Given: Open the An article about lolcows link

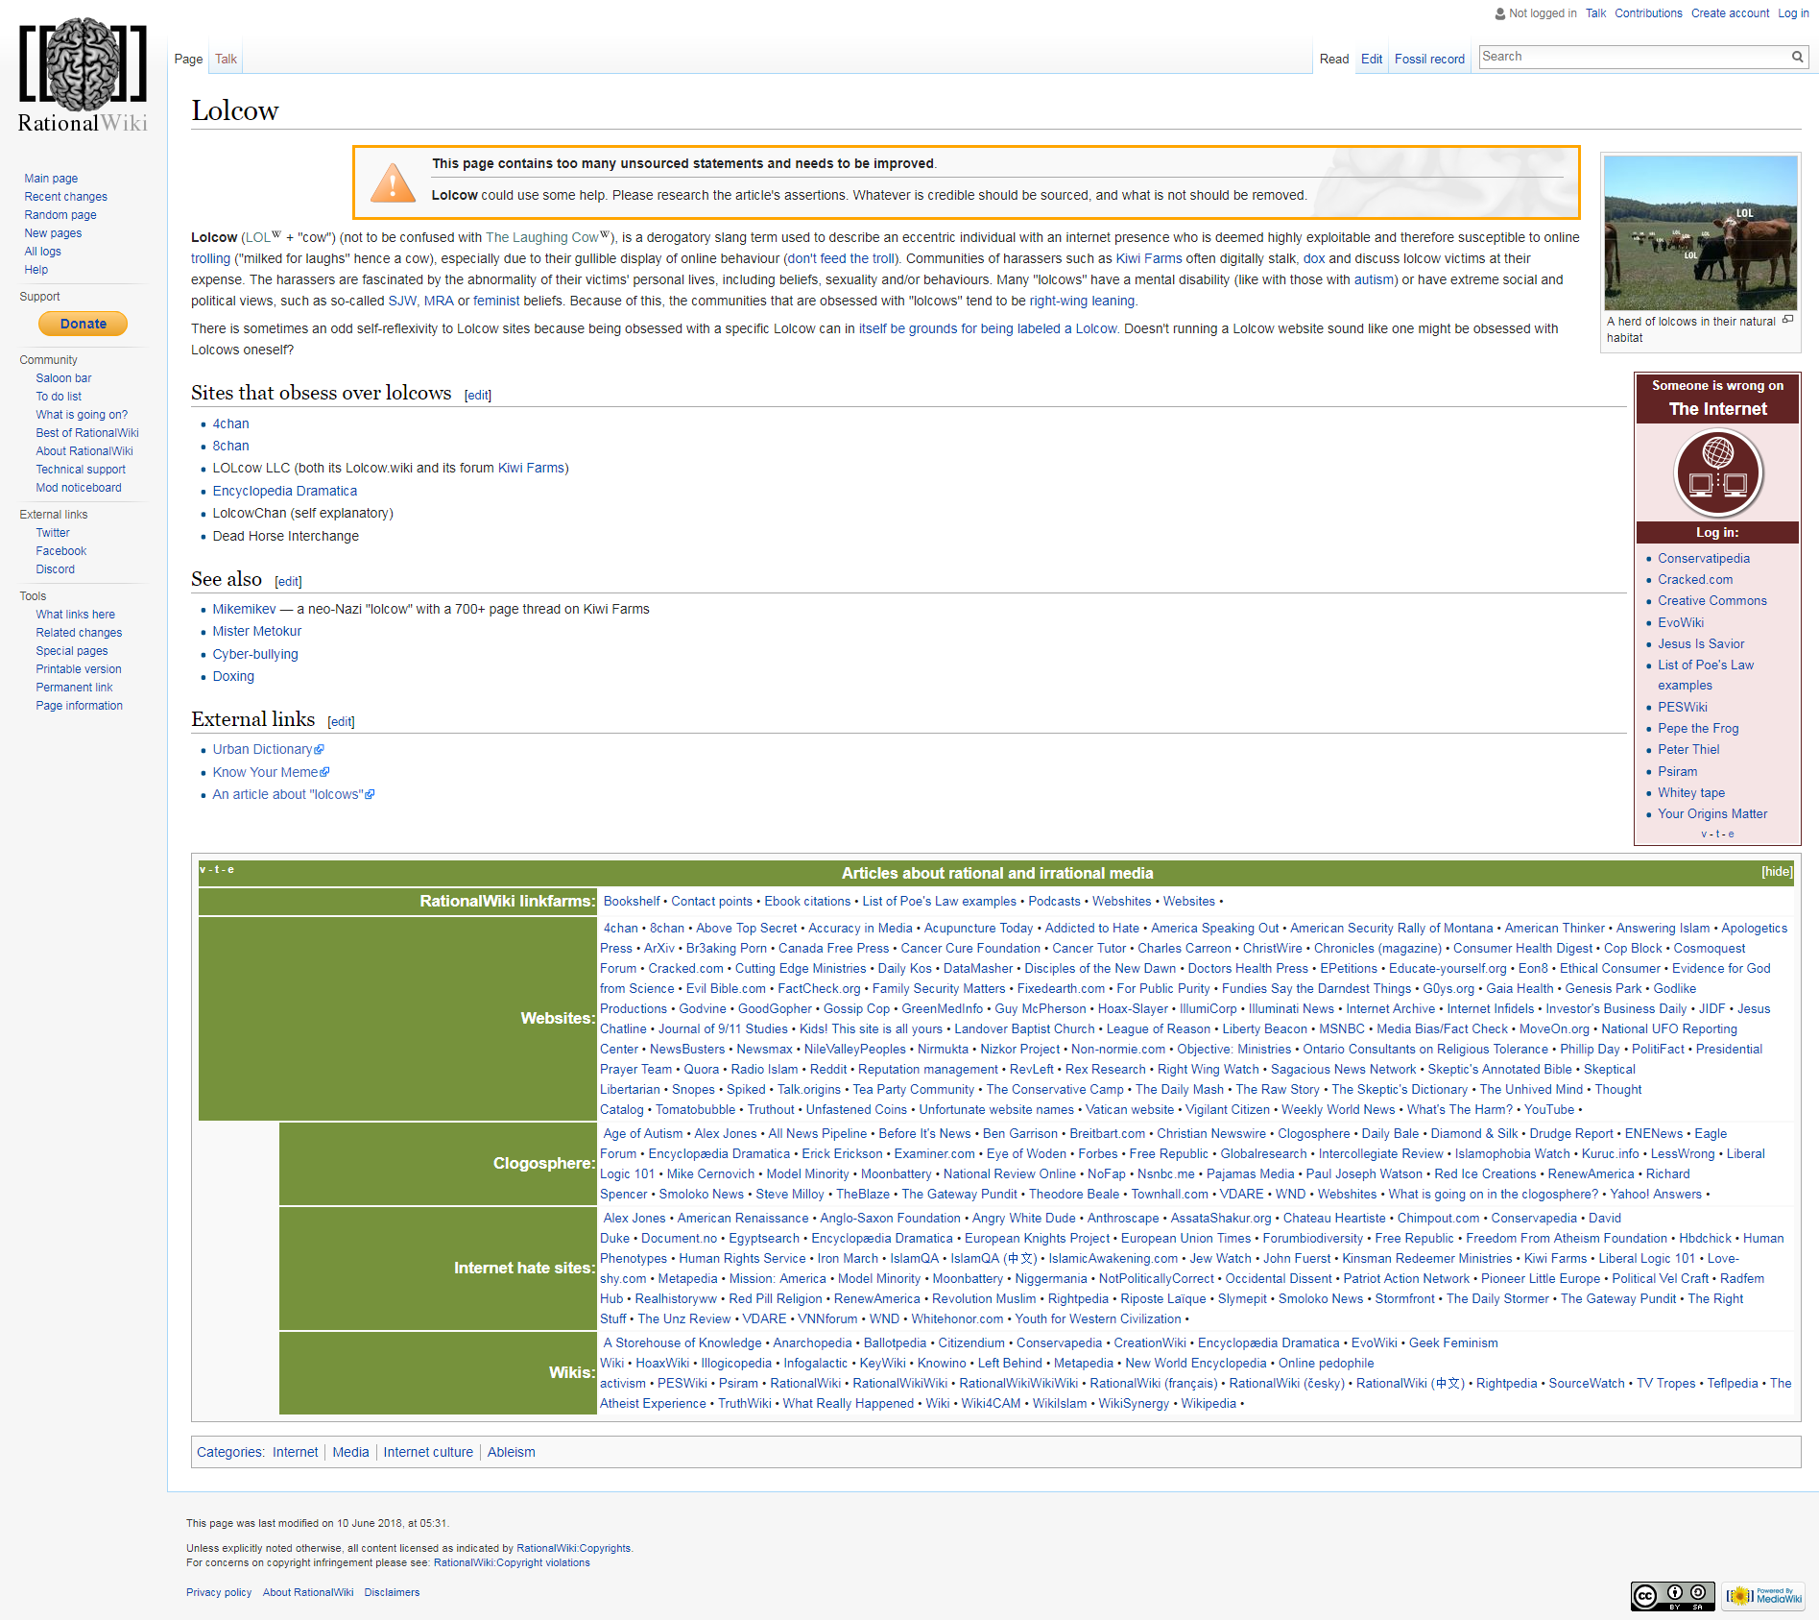Looking at the screenshot, I should pyautogui.click(x=293, y=794).
